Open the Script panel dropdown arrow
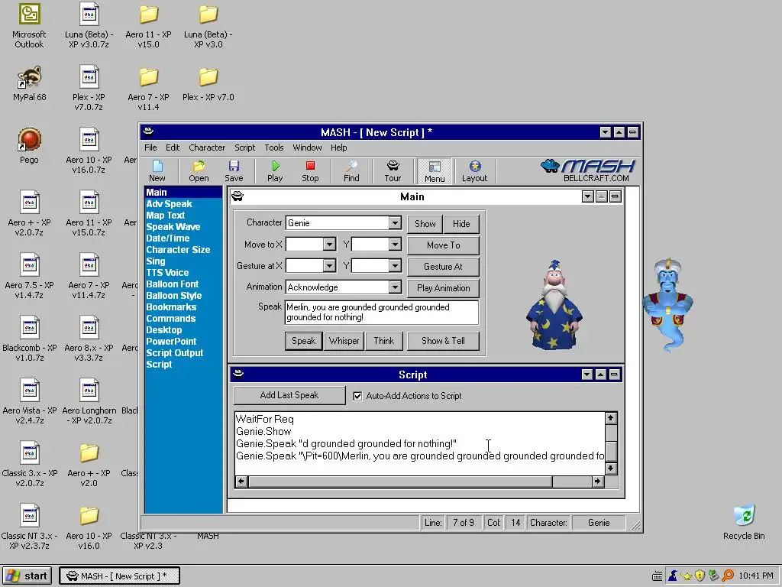 [x=587, y=375]
